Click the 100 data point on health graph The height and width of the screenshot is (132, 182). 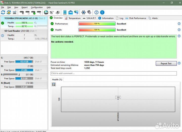[x=118, y=99]
